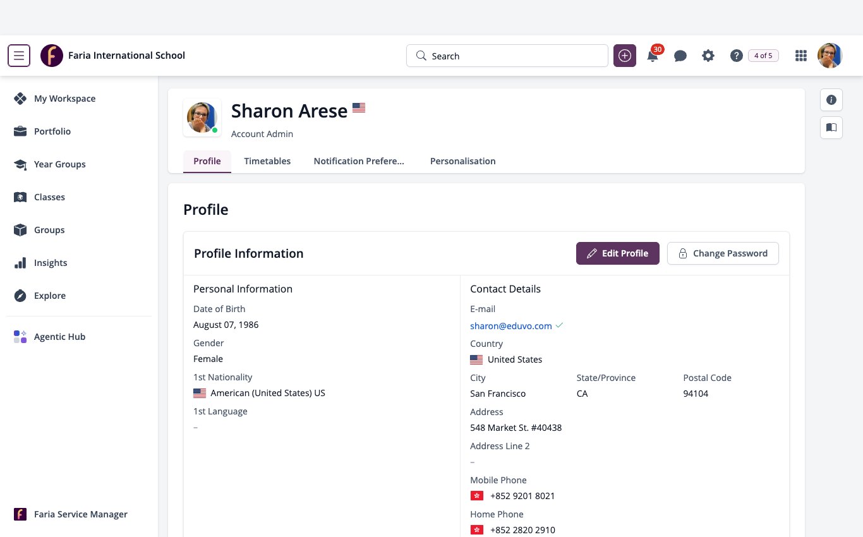
Task: Click the '548 Market St. #40438' address
Action: [516, 428]
